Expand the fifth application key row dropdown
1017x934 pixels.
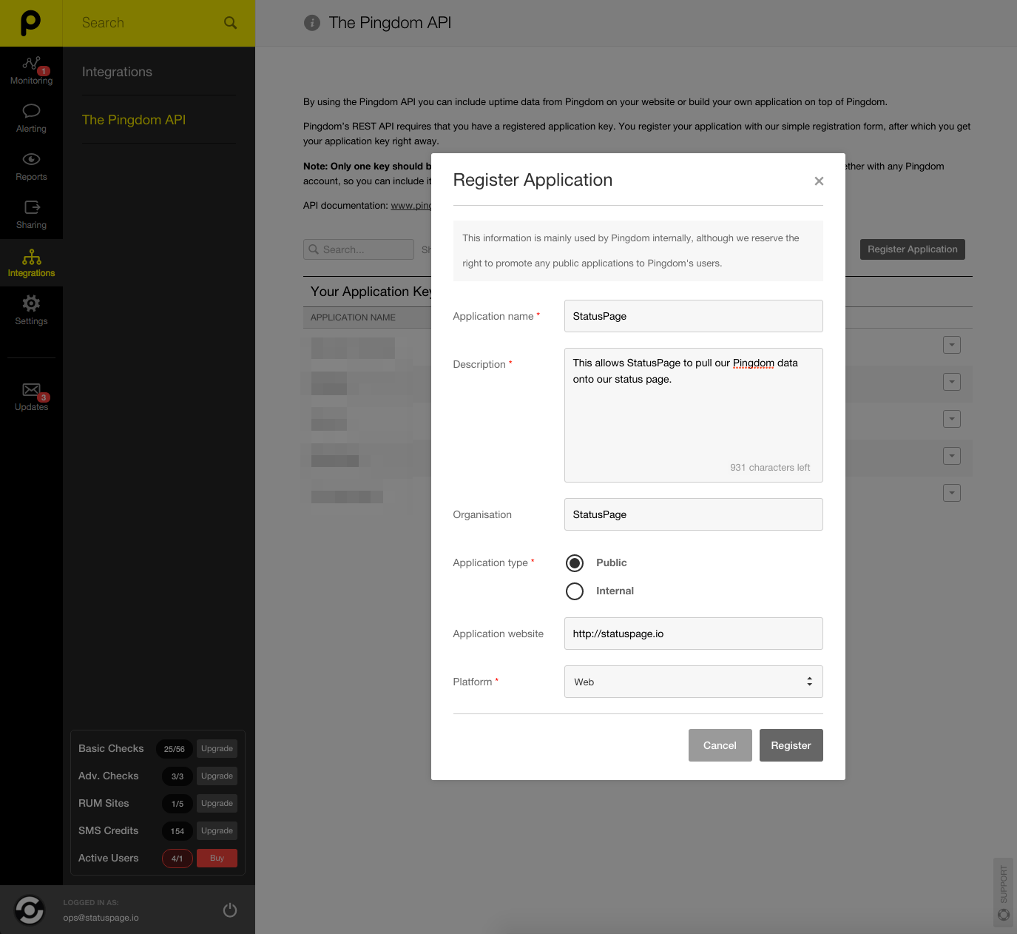tap(952, 493)
